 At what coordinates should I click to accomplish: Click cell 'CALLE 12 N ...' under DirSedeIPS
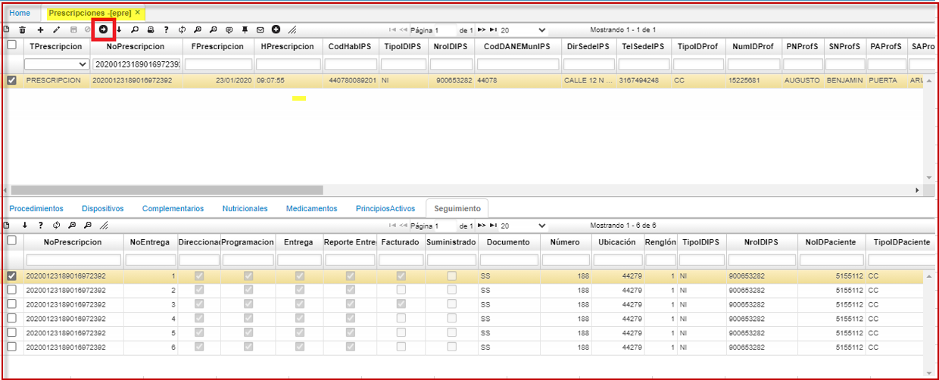click(588, 80)
